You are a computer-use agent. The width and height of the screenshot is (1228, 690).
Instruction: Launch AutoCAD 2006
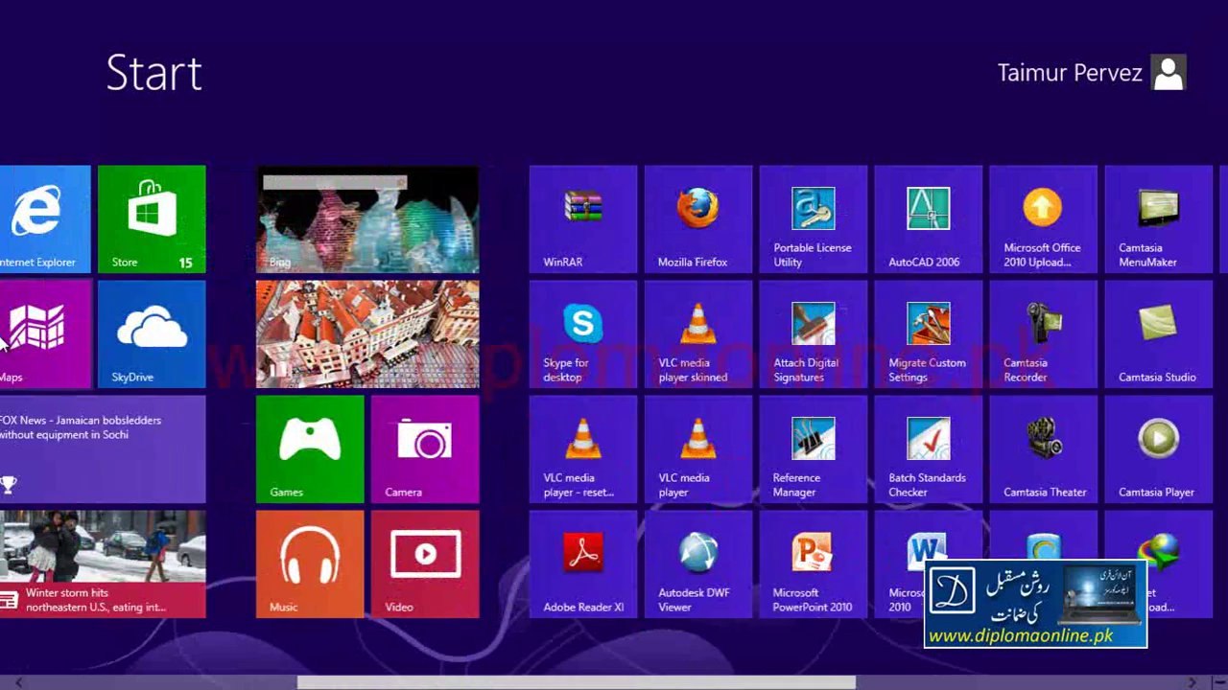(x=929, y=219)
